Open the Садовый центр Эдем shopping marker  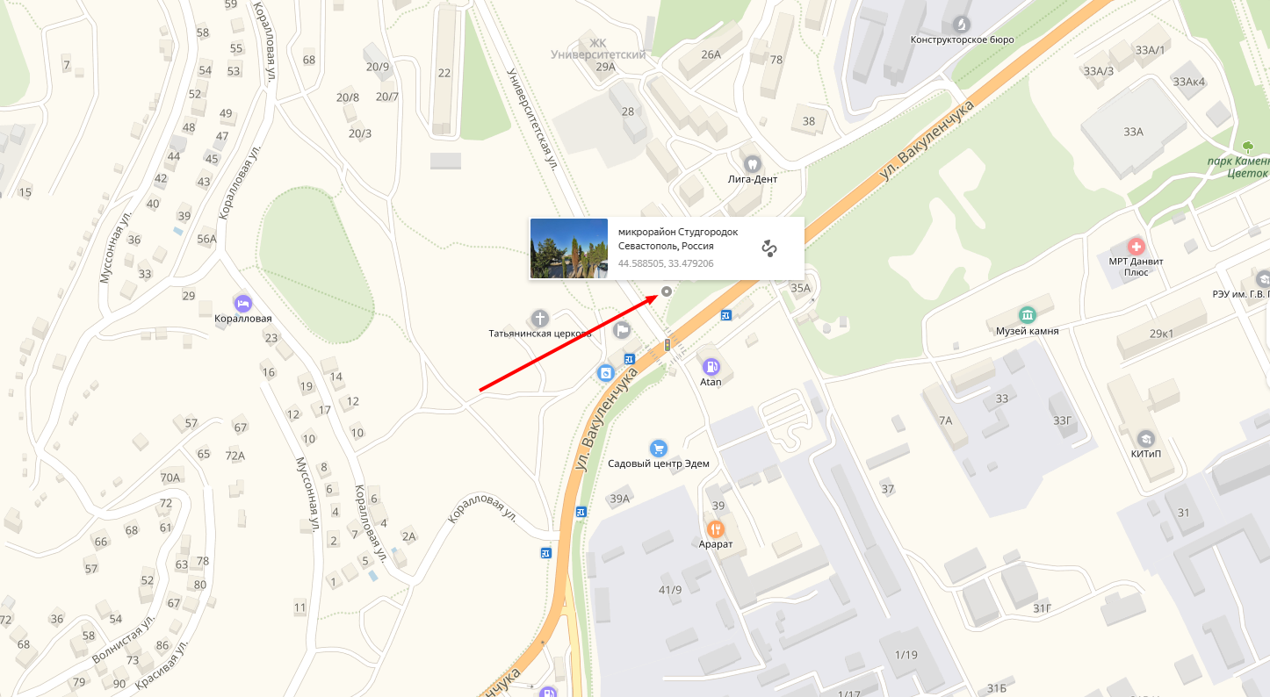(x=658, y=448)
